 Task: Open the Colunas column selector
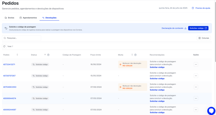point(204,38)
